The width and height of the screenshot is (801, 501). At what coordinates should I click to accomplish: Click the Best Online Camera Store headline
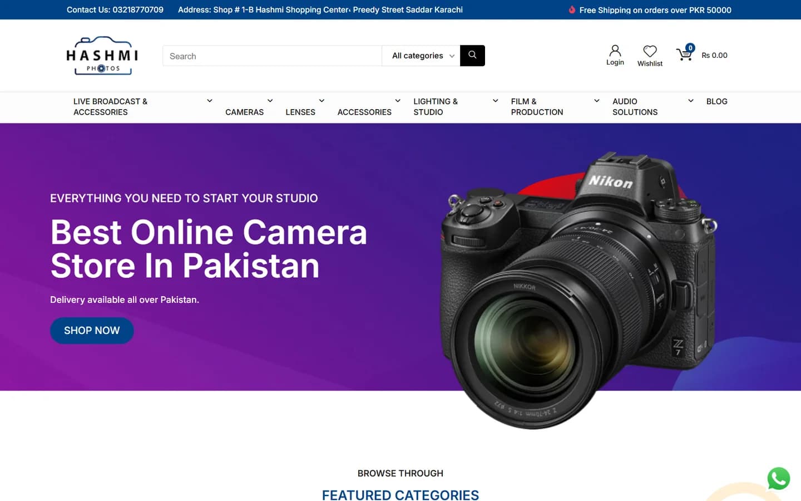point(209,249)
